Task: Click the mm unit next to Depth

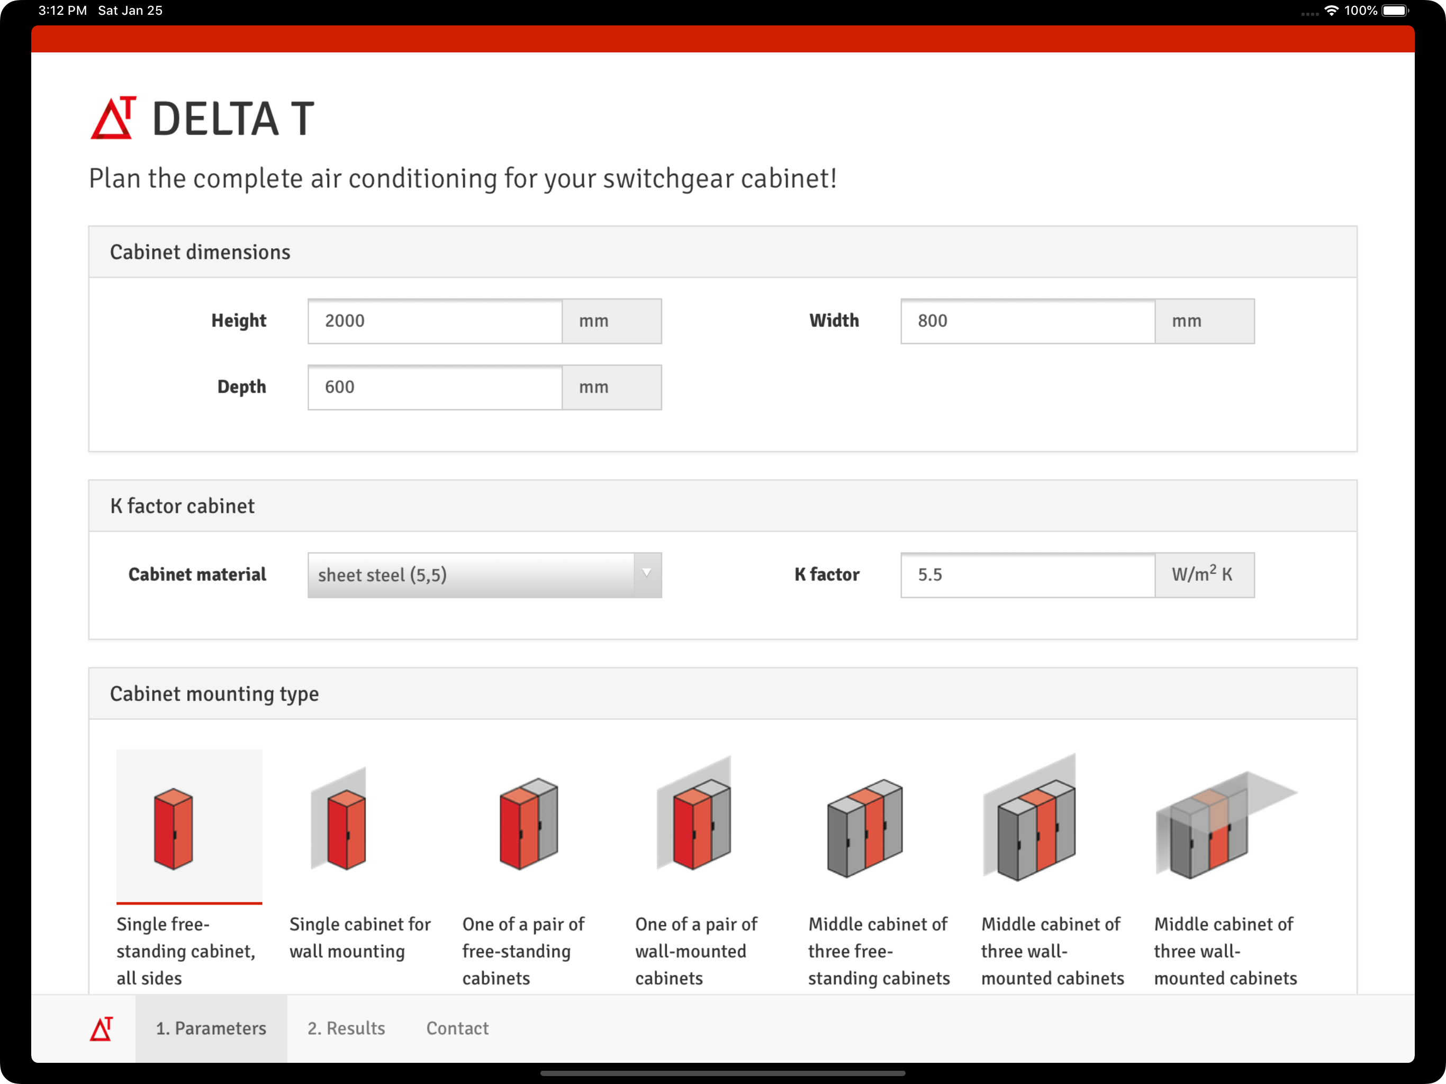Action: tap(612, 387)
